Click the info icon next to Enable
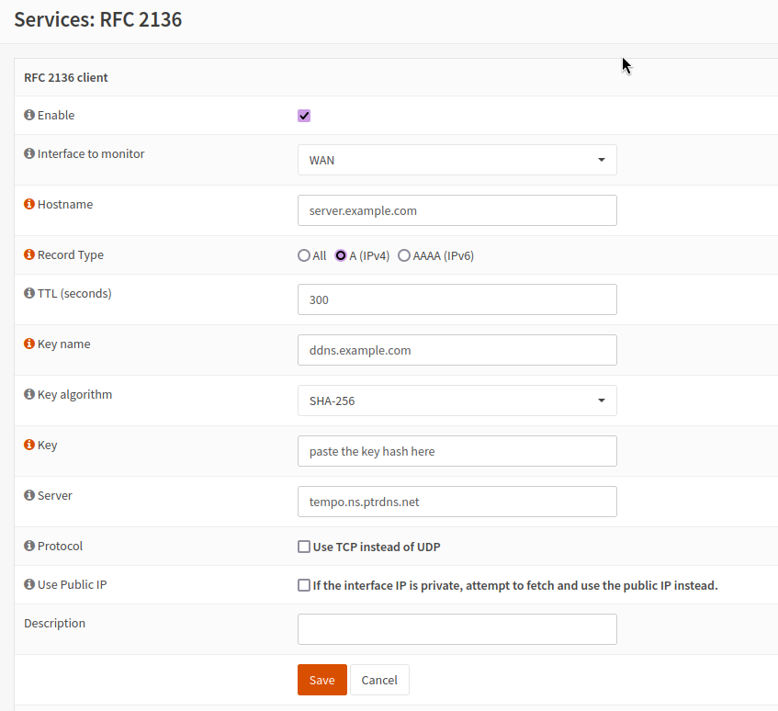This screenshot has height=711, width=778. (29, 115)
